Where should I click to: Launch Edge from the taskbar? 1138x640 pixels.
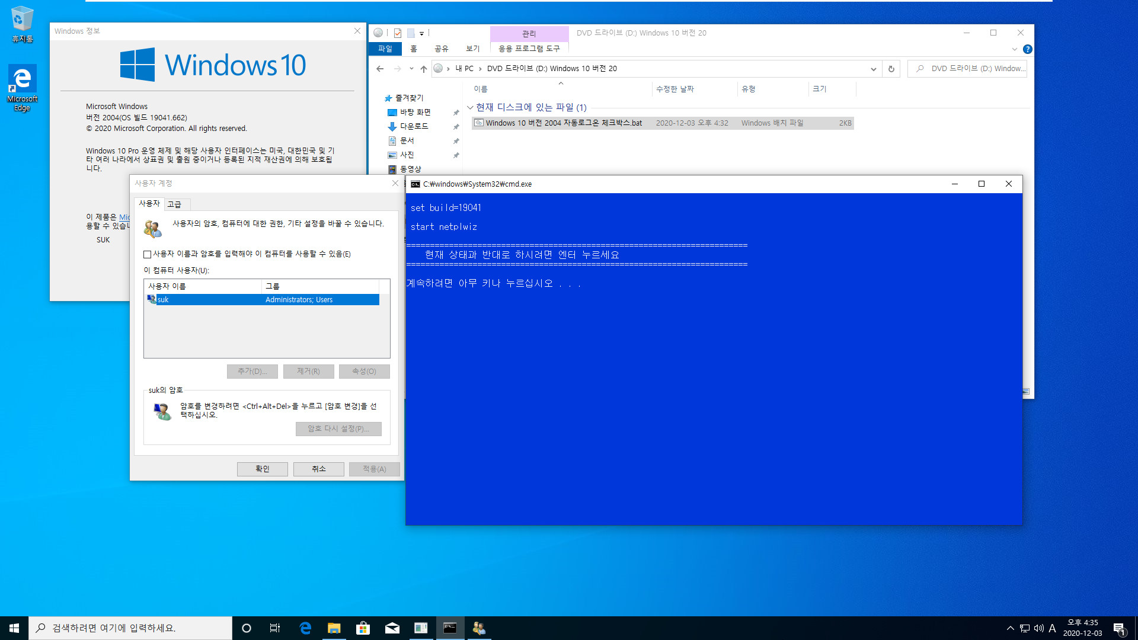pyautogui.click(x=305, y=628)
